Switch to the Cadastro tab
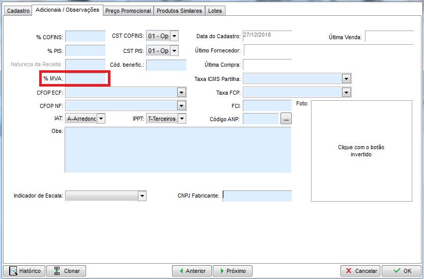This screenshot has width=424, height=279. [18, 11]
